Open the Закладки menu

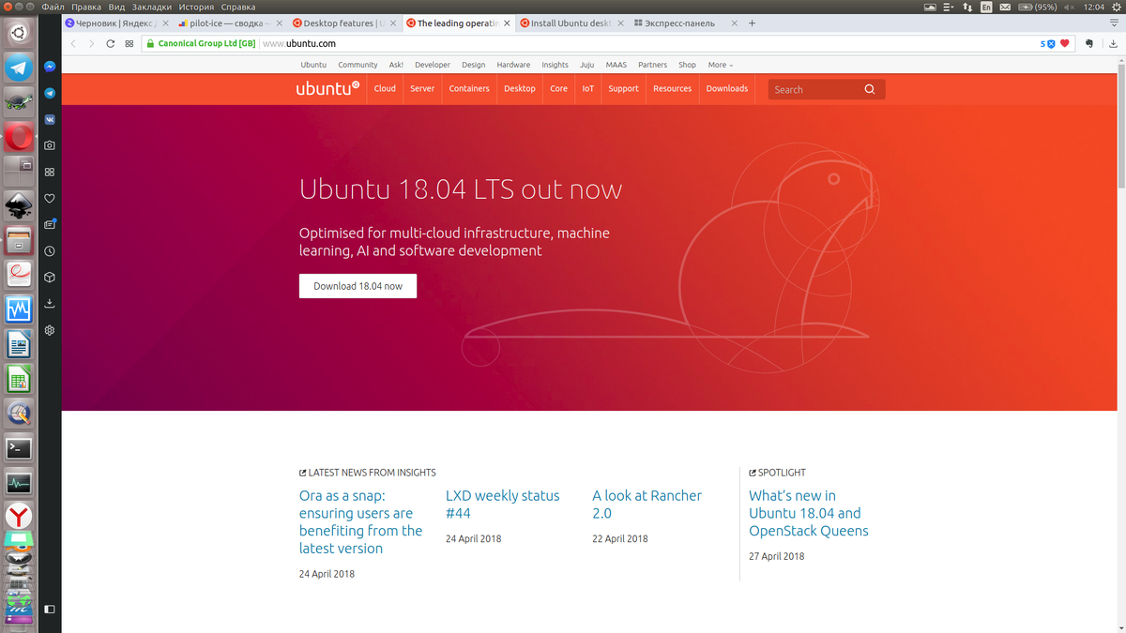tap(151, 7)
